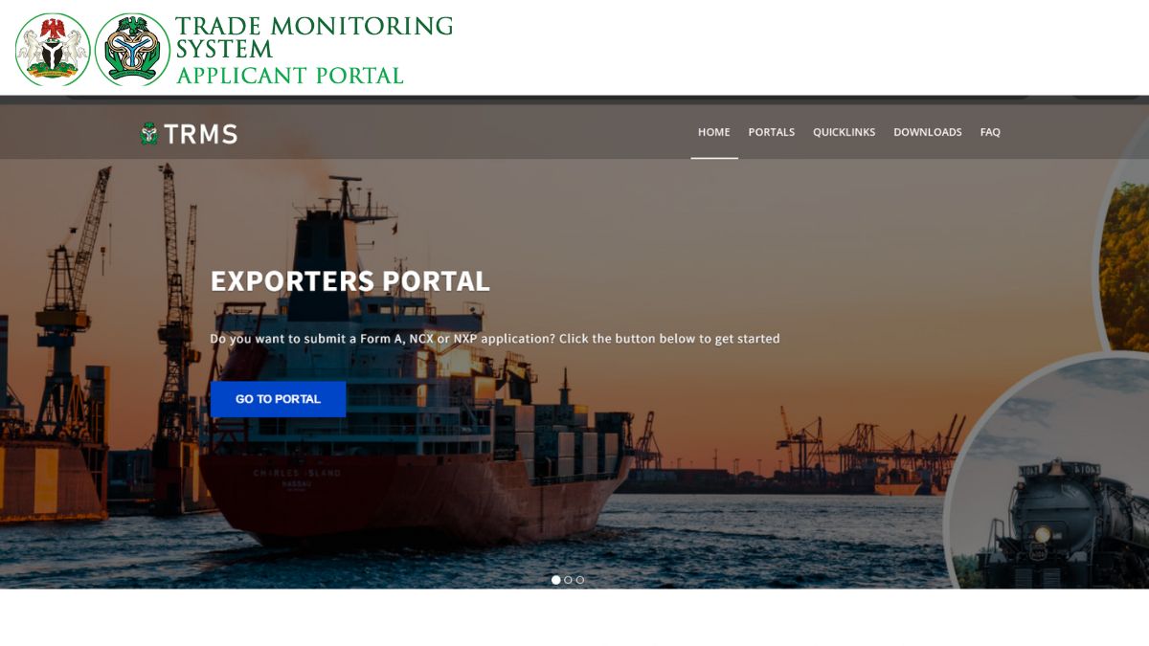
Task: Open the FAQ page
Action: (990, 132)
